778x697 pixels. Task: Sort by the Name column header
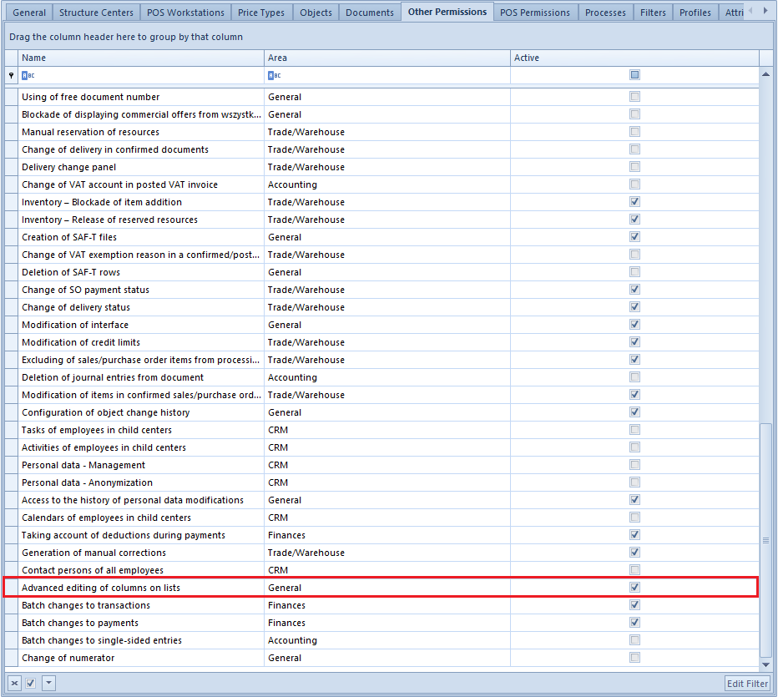tap(141, 58)
